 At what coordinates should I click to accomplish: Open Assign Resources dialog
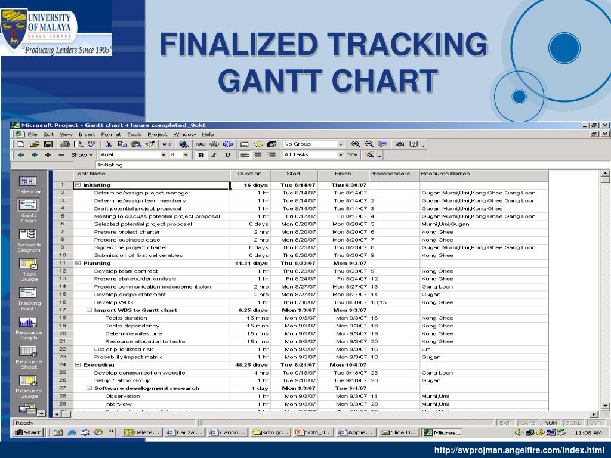coord(271,144)
